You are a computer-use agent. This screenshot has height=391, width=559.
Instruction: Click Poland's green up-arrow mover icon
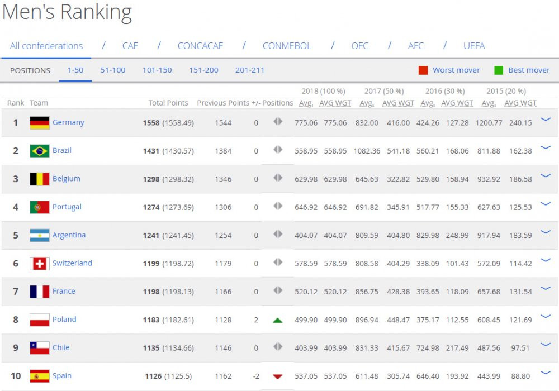(x=277, y=320)
